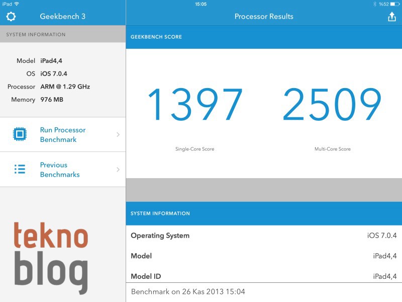
Task: Tap the share icon in header
Action: point(392,17)
